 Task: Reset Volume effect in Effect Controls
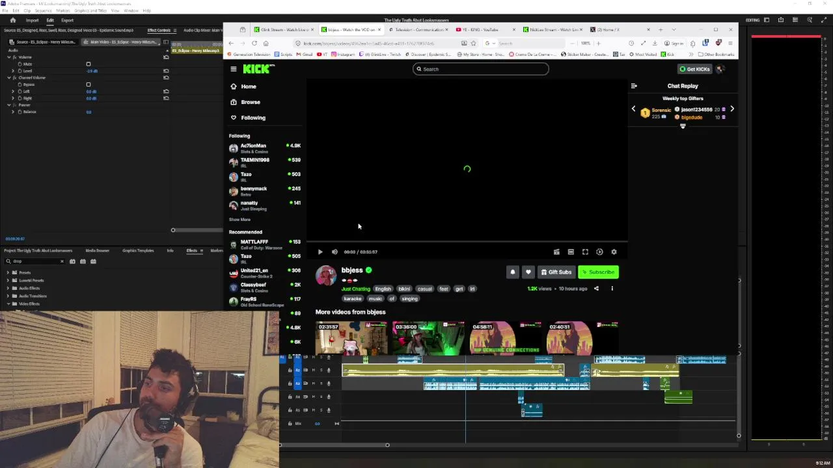tap(166, 57)
